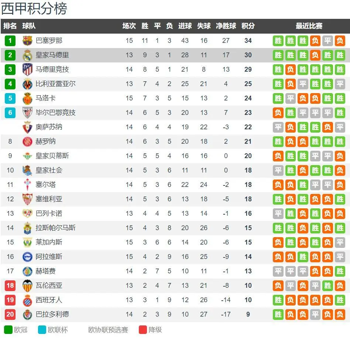Click the cyan 欧联杯 legend swatch
Image resolution: width=350 pixels, height=338 pixels.
tap(42, 330)
